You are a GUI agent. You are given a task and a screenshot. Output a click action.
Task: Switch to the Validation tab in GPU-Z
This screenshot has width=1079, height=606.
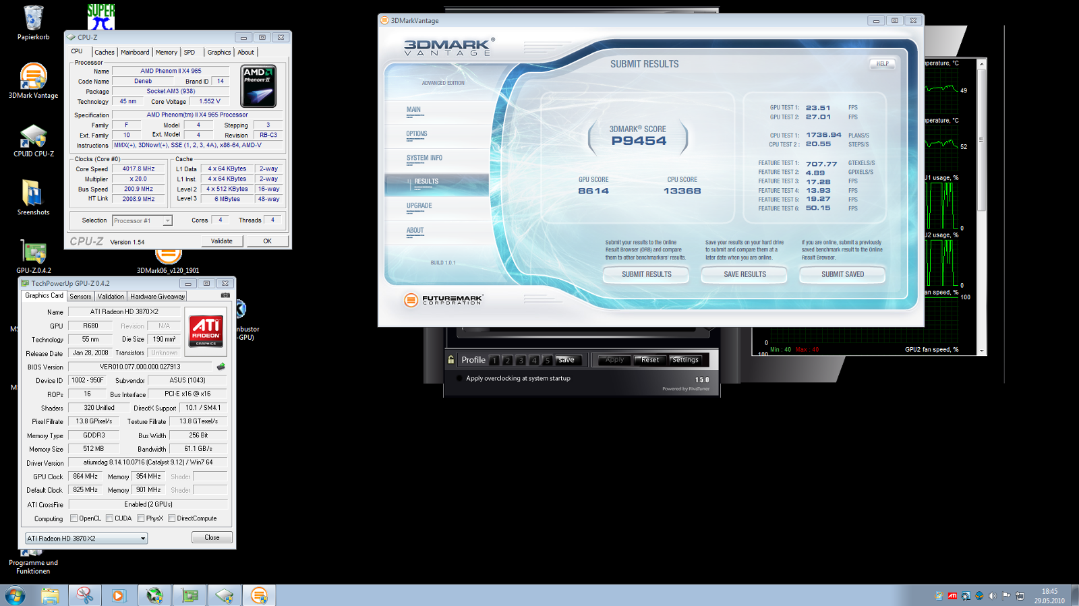click(x=111, y=296)
